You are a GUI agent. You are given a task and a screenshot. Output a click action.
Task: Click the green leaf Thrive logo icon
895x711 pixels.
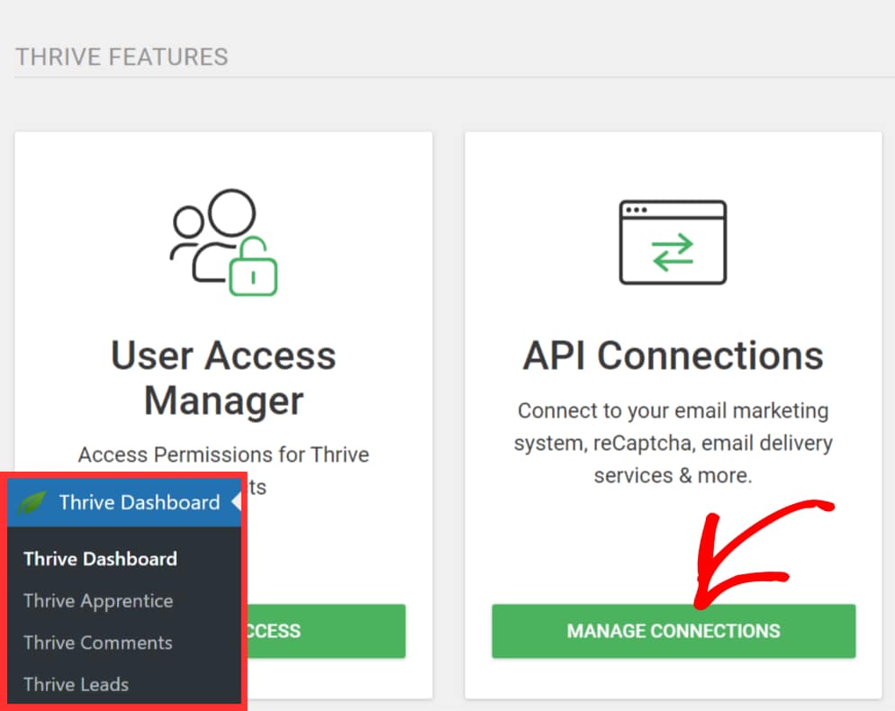click(x=32, y=502)
